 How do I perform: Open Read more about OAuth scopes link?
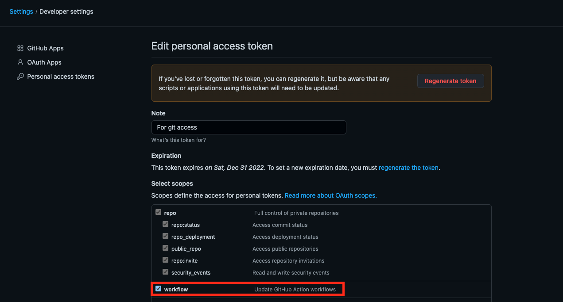330,195
